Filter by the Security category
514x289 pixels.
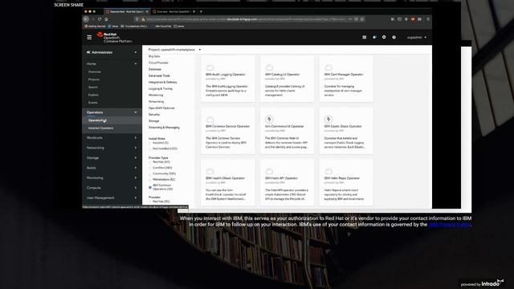tap(154, 115)
